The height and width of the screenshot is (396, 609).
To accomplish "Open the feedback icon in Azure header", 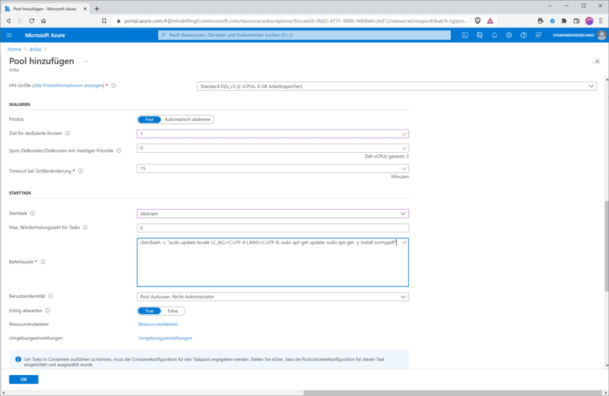I will (538, 35).
